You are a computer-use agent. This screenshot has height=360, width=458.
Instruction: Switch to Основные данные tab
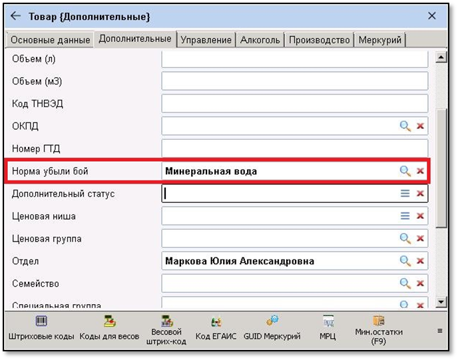click(51, 40)
